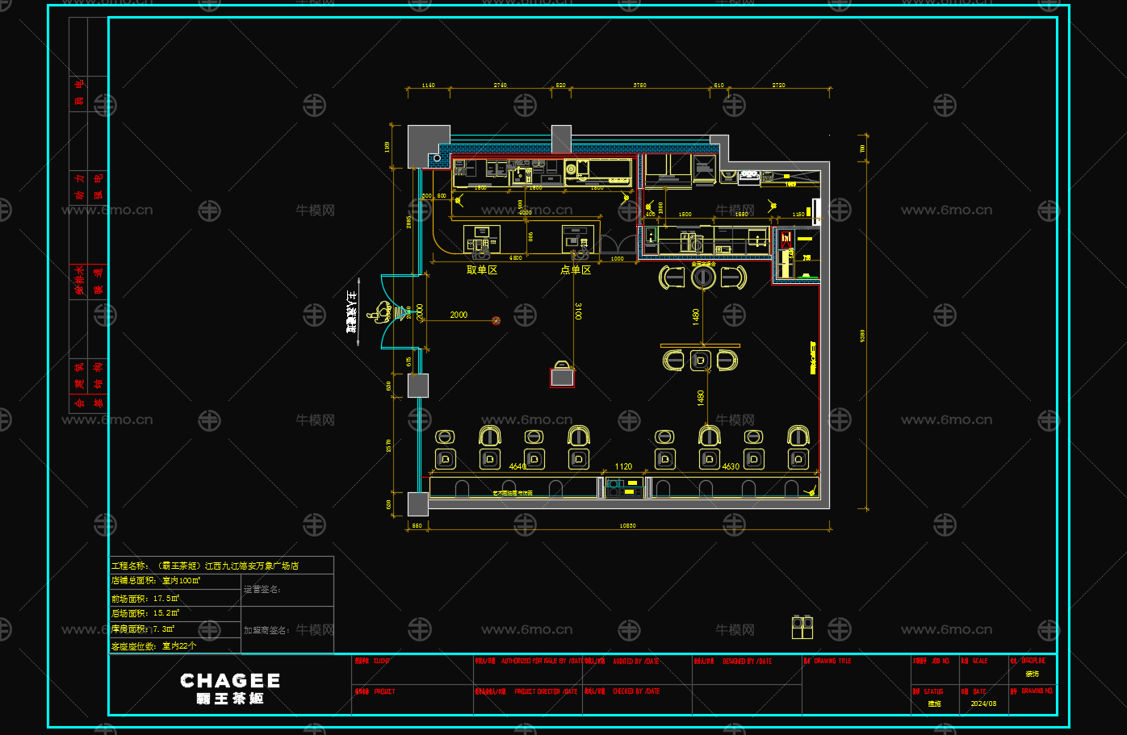Select the round side table between armchairs
Screen dimensions: 1127x735
[x=703, y=277]
